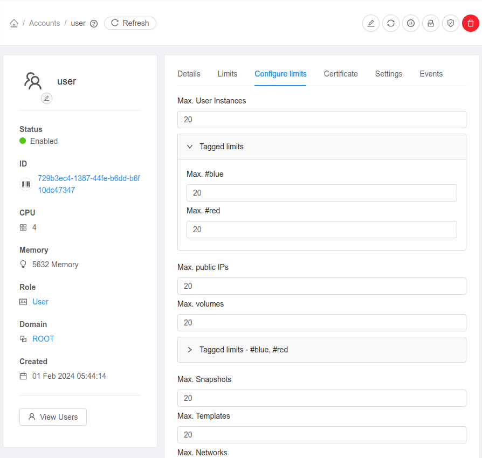Image resolution: width=482 pixels, height=458 pixels.
Task: Switch to the Limits tab
Action: click(x=227, y=74)
